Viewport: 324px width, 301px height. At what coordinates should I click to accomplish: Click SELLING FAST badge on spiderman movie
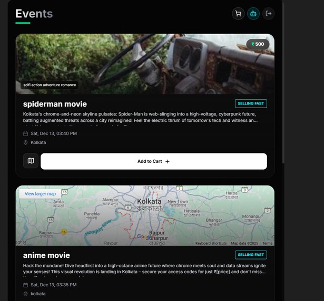pos(251,103)
